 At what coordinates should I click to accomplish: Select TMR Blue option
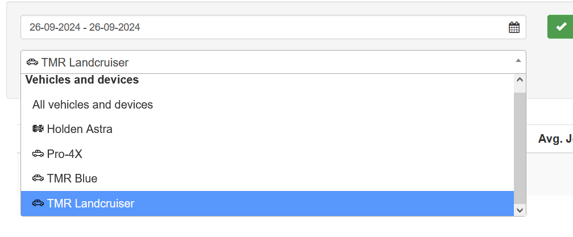tap(268, 178)
